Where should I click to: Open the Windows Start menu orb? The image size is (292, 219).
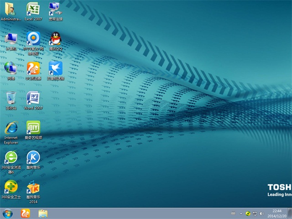coord(8,213)
